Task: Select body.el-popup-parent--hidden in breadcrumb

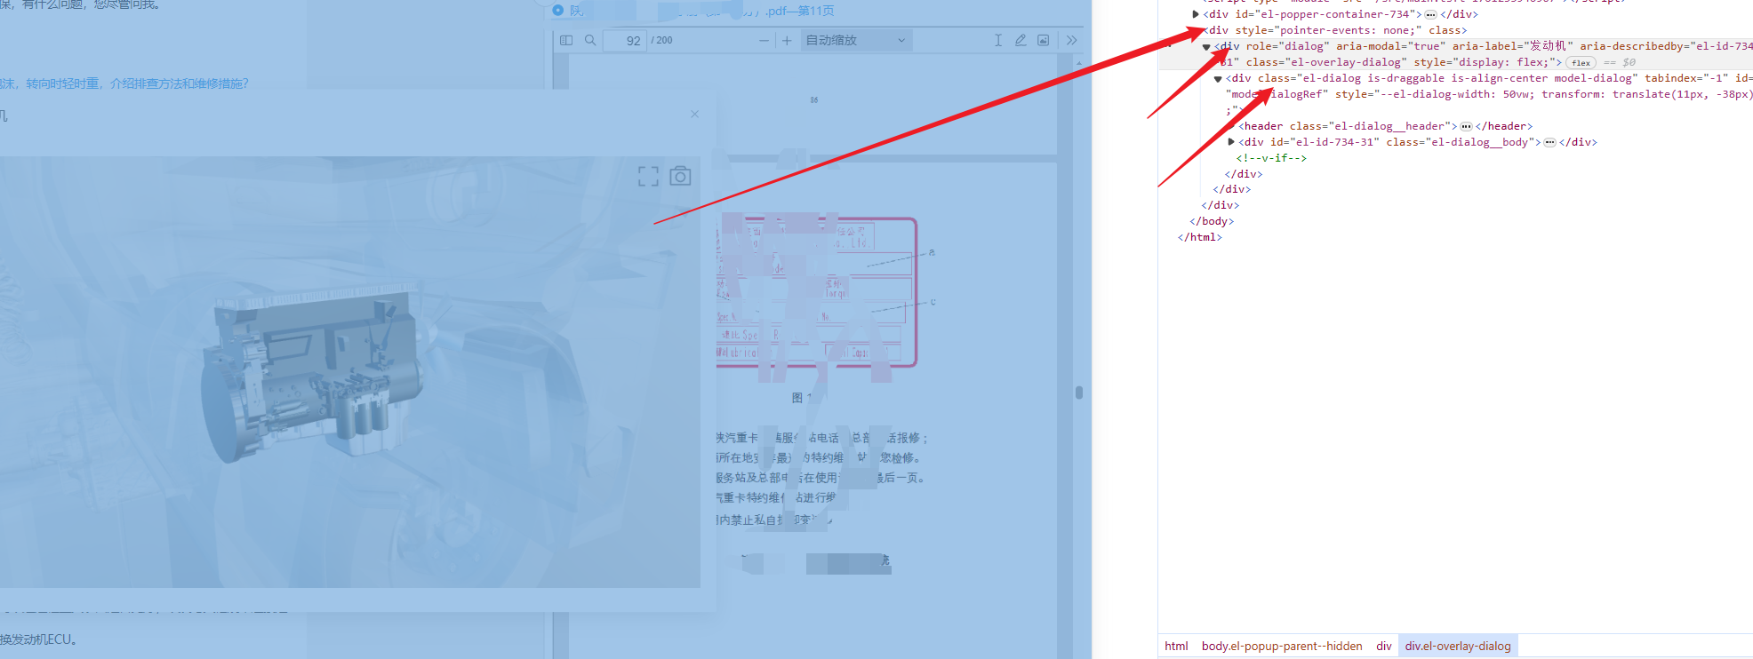Action: [1282, 646]
